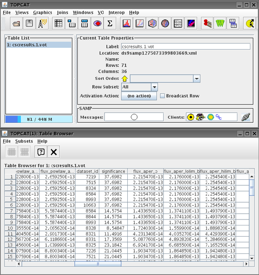Open the spherical plot icon

click(165, 23)
